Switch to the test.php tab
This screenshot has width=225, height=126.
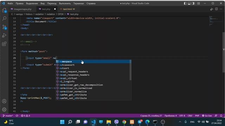(x=46, y=9)
